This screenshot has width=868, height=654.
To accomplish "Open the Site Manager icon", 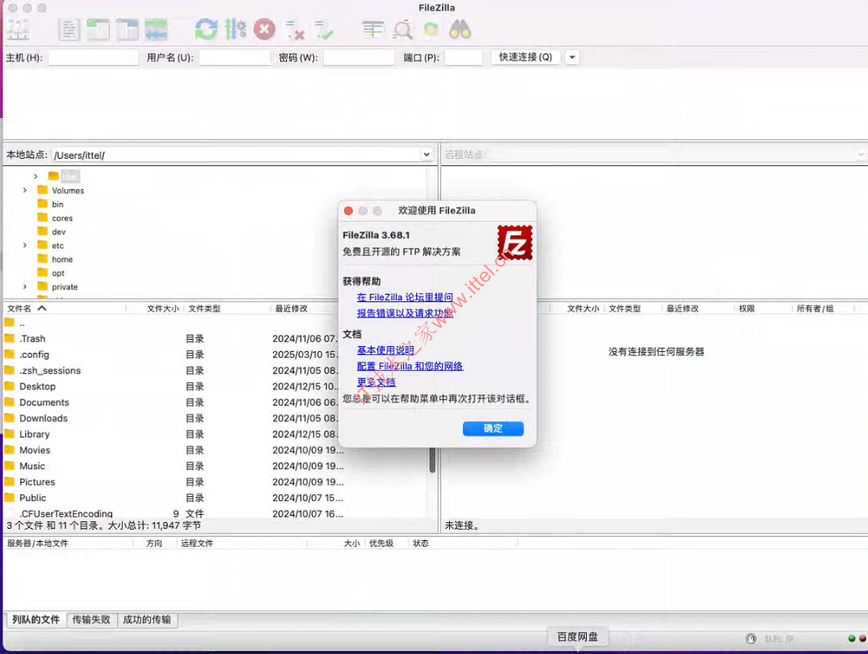I will point(18,29).
